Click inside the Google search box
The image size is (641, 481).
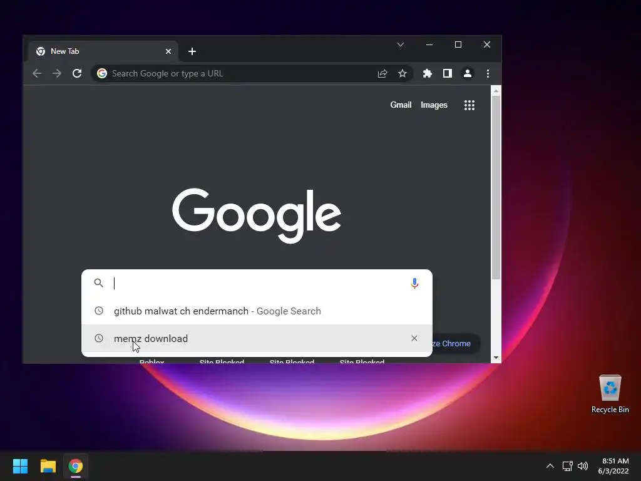click(257, 283)
